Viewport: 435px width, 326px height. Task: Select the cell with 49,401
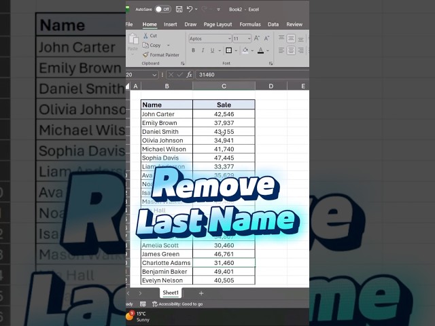coord(224,272)
